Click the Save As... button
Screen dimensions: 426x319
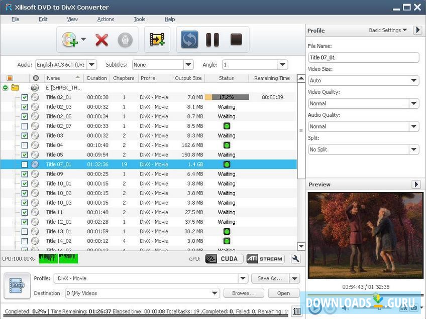(x=270, y=278)
